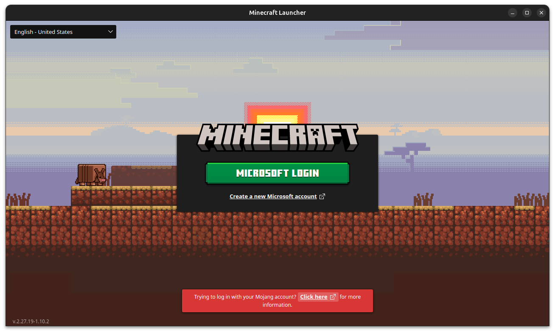Screen dimensions: 555x333
Task: Click the maximize icon in the title bar
Action: (x=527, y=13)
